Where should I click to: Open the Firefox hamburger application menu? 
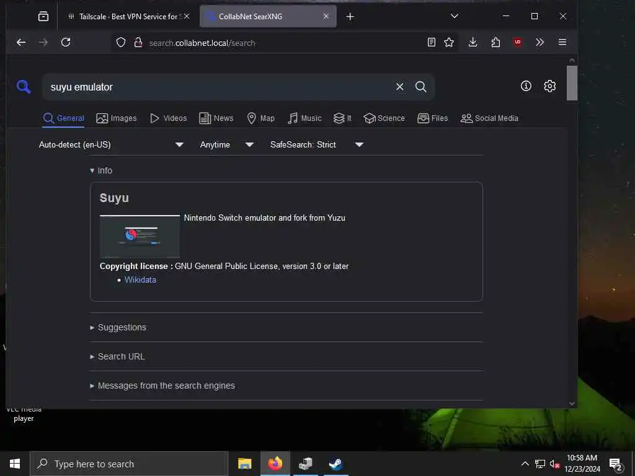pos(562,42)
